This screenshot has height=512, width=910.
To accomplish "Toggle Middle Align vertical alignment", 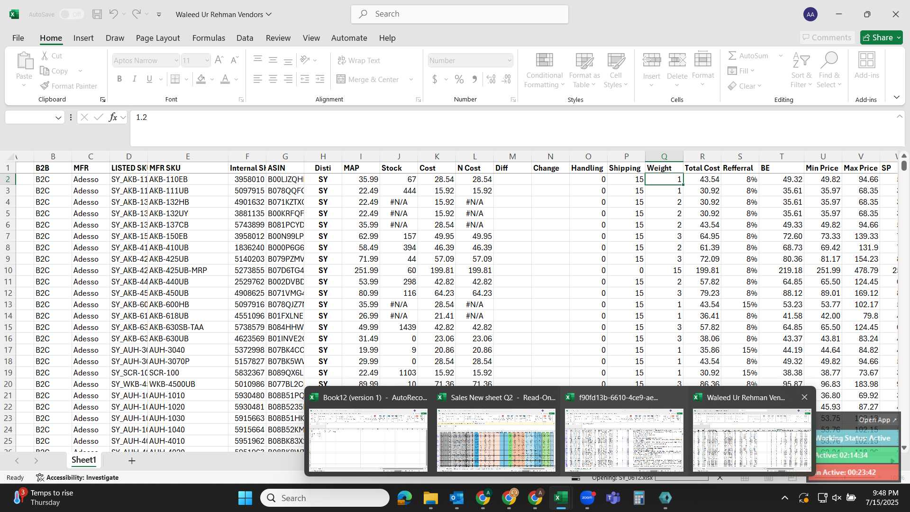I will tap(273, 60).
